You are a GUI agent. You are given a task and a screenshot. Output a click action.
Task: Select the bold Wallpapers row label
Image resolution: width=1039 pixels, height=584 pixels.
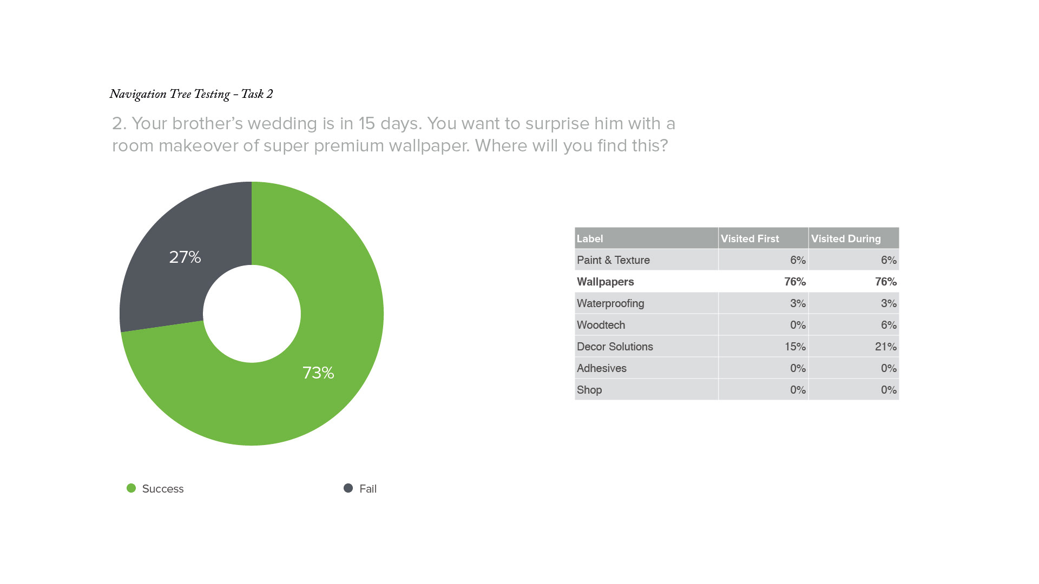point(605,282)
